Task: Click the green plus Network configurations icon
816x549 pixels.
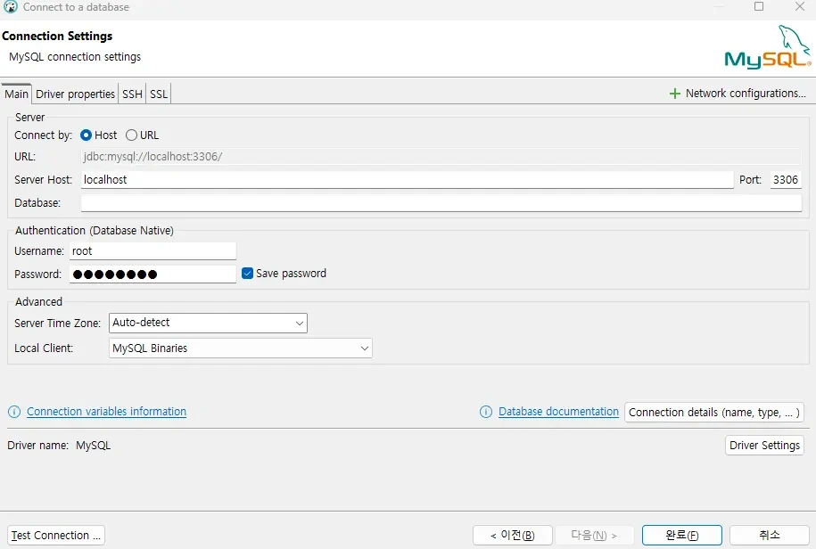Action: click(x=674, y=94)
